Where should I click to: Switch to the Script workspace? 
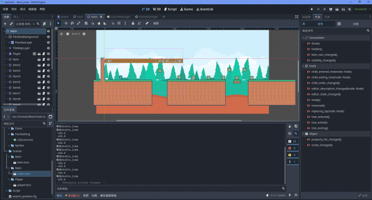[x=170, y=9]
